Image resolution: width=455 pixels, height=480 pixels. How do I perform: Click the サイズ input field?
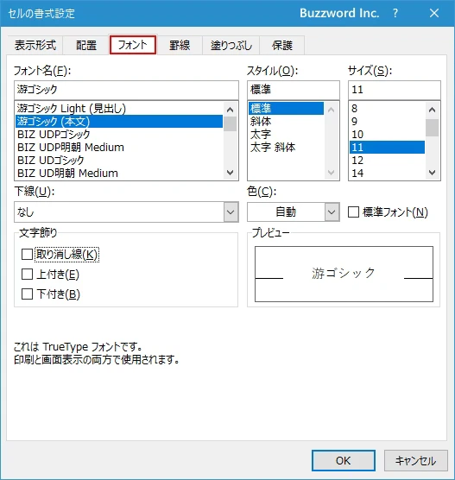(x=395, y=90)
